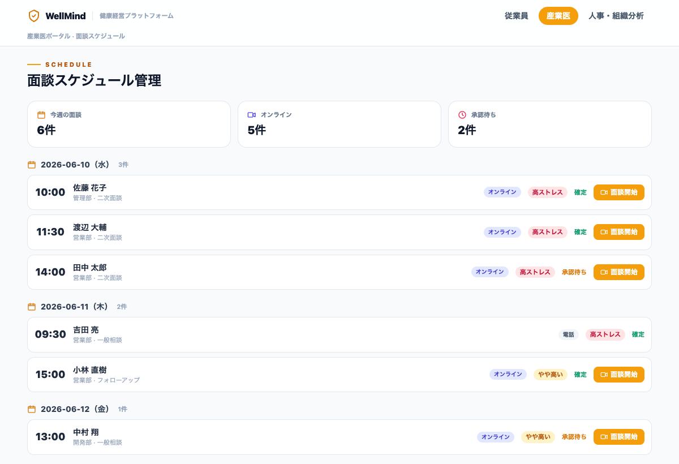Click 確定 status in 小林 直樹 row
Image resolution: width=679 pixels, height=464 pixels.
pyautogui.click(x=581, y=375)
